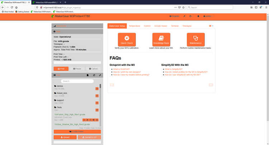Viewport: 269px width, 145px height.
Task: Open the Firefox hamburger menu
Action: [266, 7]
